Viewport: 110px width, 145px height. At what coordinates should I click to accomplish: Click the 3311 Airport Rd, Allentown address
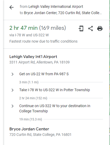tap(40, 62)
